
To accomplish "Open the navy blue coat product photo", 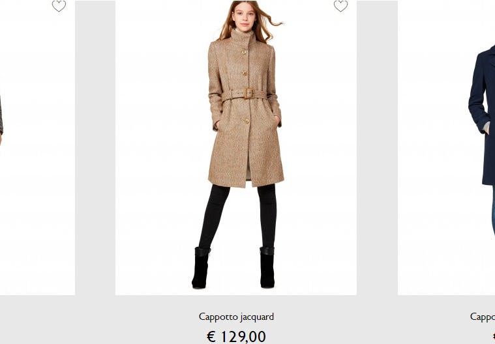I will [x=446, y=147].
